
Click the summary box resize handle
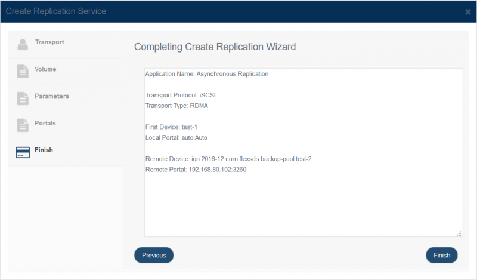coord(459,233)
